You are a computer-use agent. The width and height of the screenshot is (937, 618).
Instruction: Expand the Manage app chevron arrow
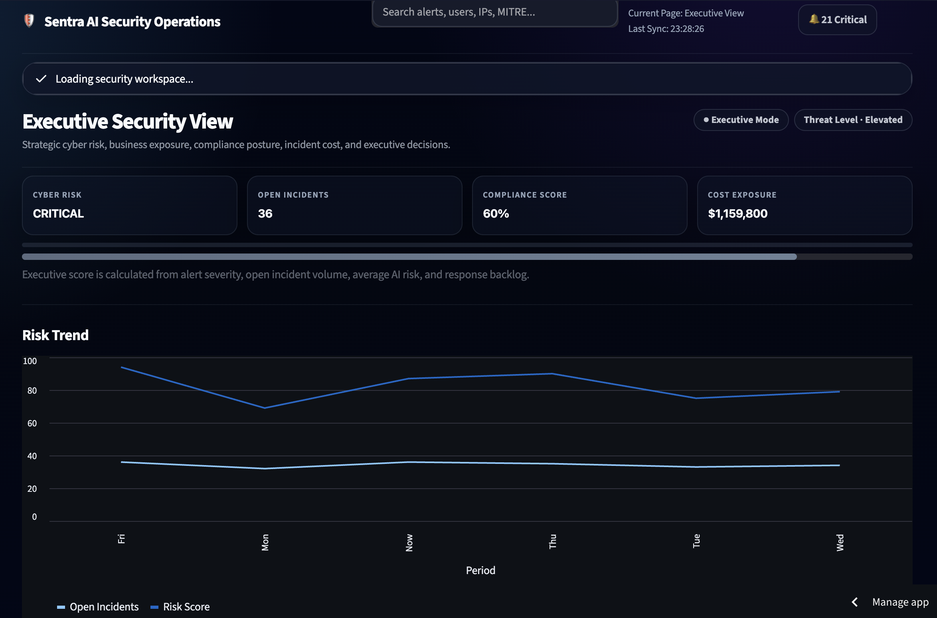point(855,602)
